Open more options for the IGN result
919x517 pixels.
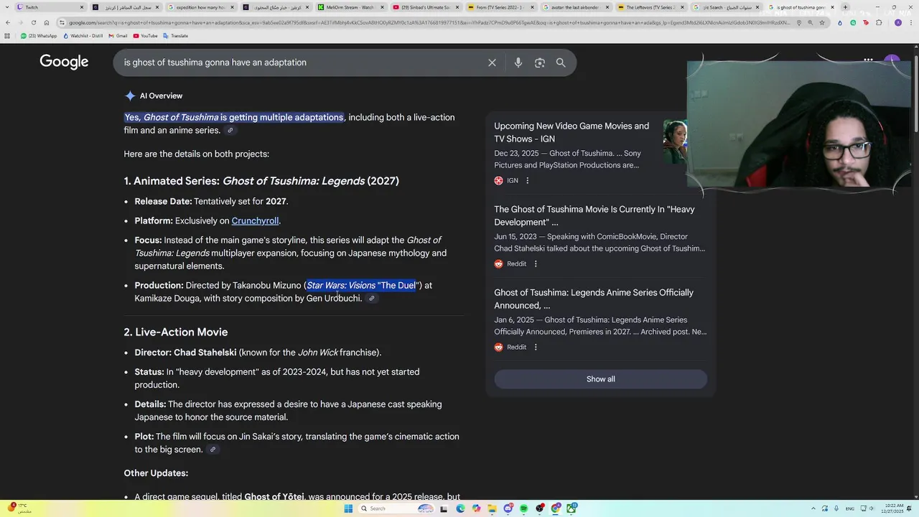[x=528, y=181]
